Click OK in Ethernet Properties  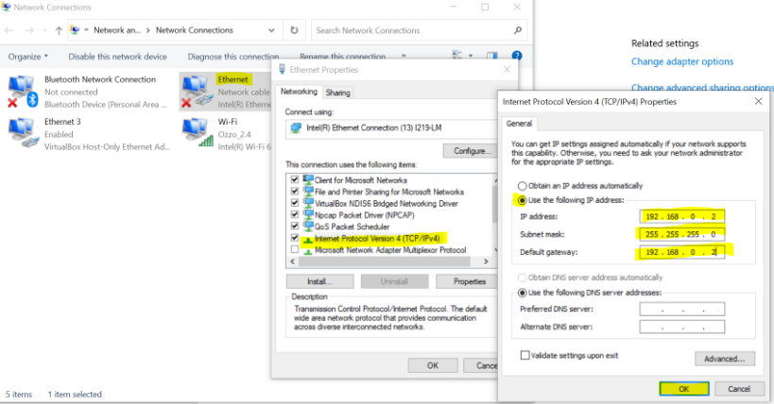pyautogui.click(x=433, y=365)
